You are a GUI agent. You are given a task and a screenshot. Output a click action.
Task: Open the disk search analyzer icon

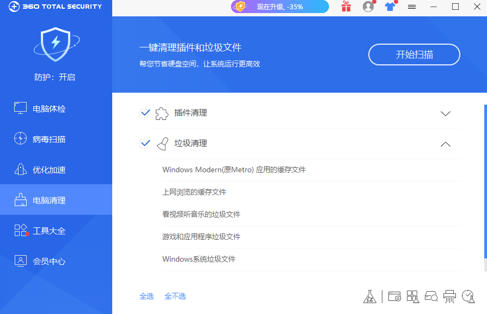(x=431, y=296)
